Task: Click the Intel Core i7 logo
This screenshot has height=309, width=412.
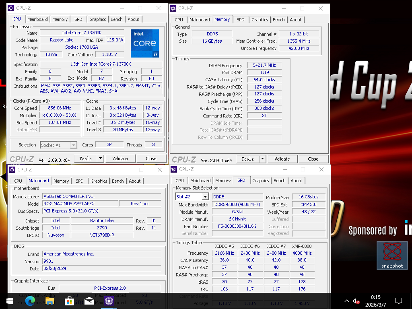Action: tap(145, 43)
